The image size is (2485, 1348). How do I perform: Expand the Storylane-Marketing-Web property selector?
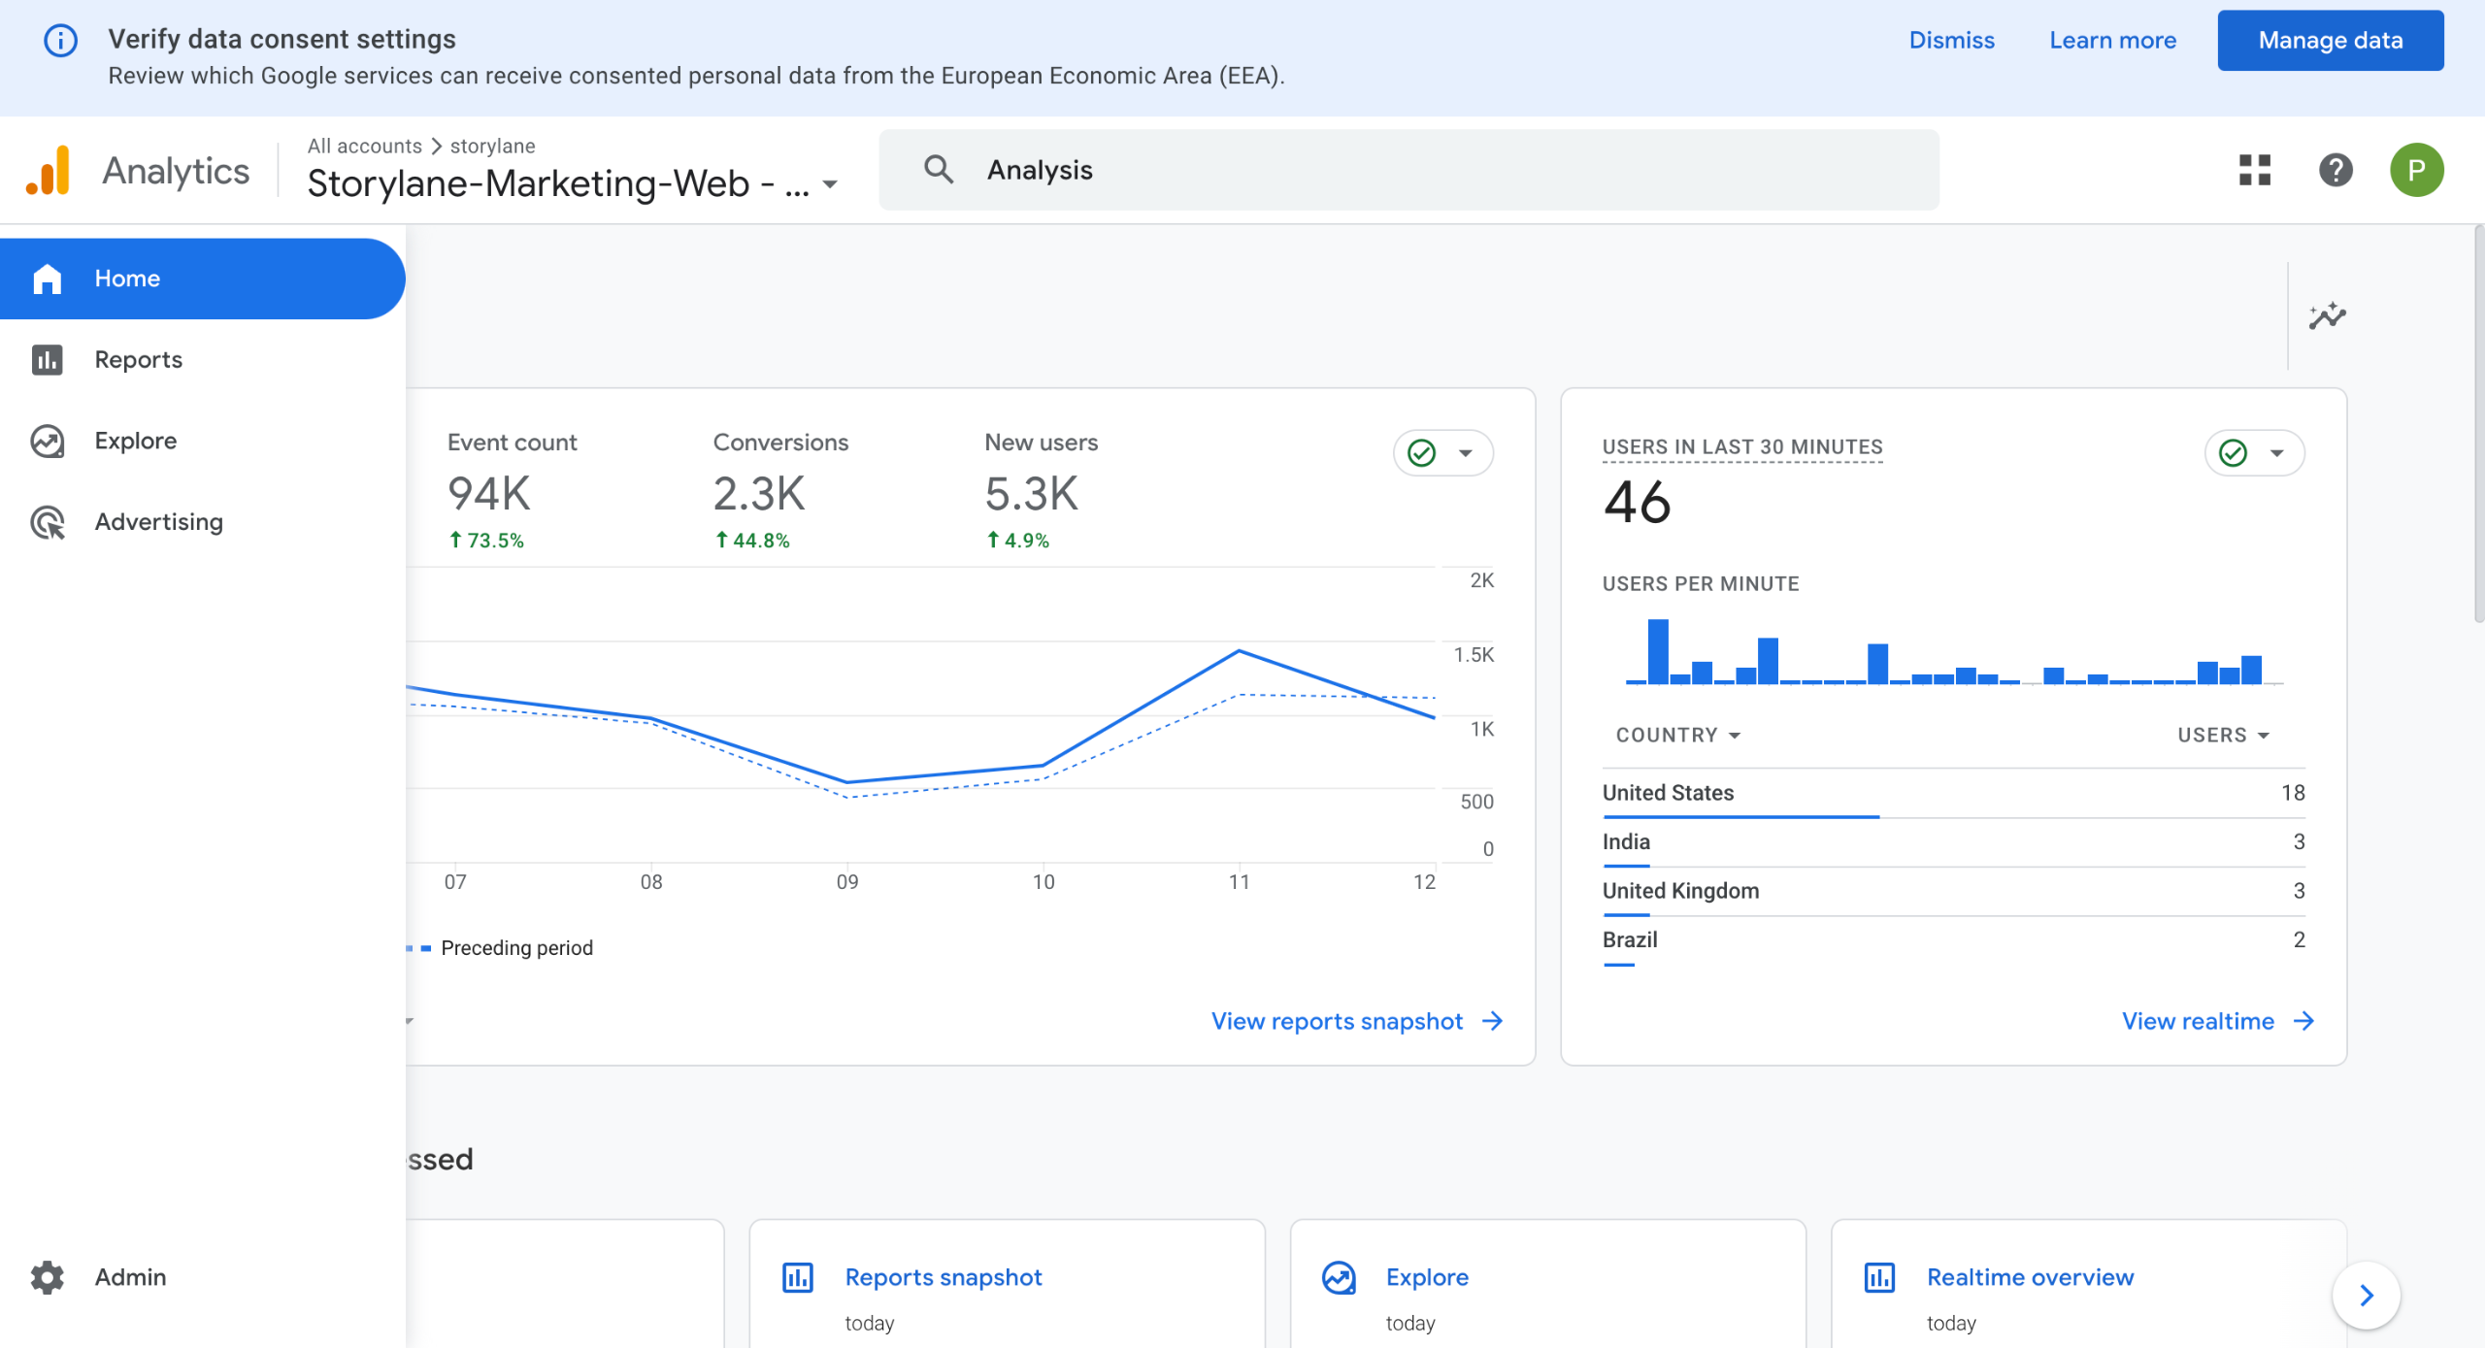point(573,183)
